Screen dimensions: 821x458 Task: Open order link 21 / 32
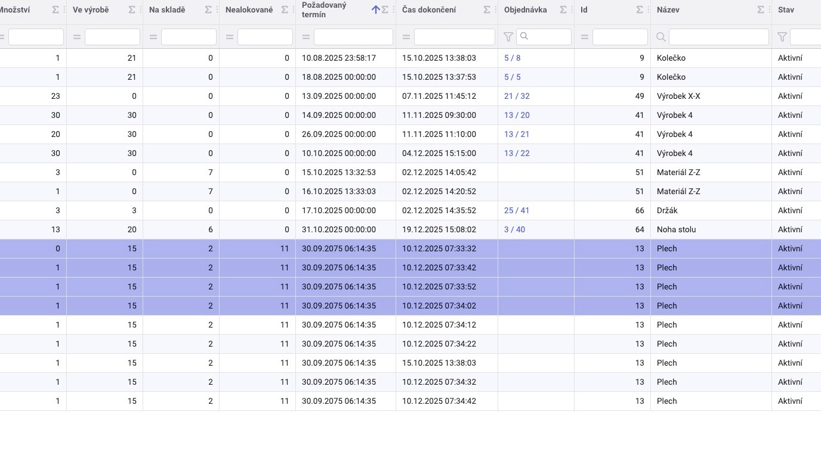tap(516, 96)
